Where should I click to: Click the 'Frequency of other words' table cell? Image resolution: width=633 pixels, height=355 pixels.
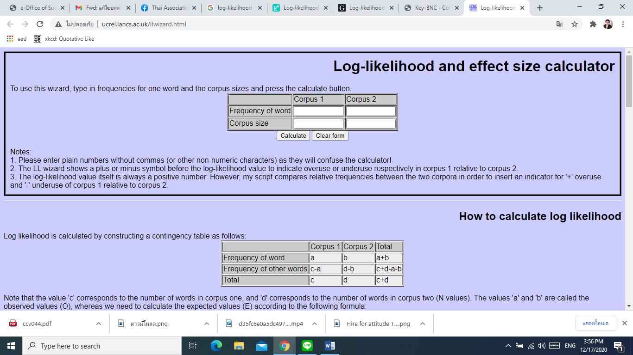point(265,269)
